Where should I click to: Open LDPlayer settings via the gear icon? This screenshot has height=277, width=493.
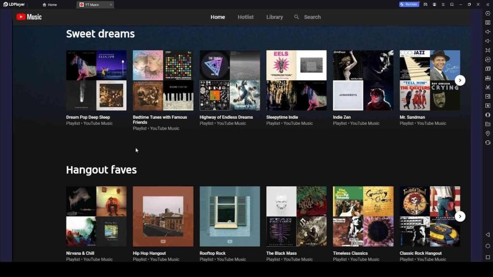point(488,13)
